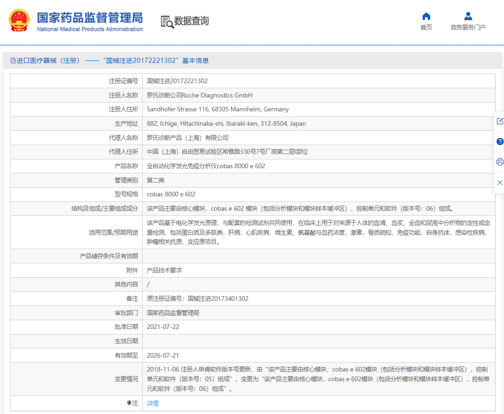Open the help question mark icon
This screenshot has height=414, width=504.
pyautogui.click(x=500, y=141)
